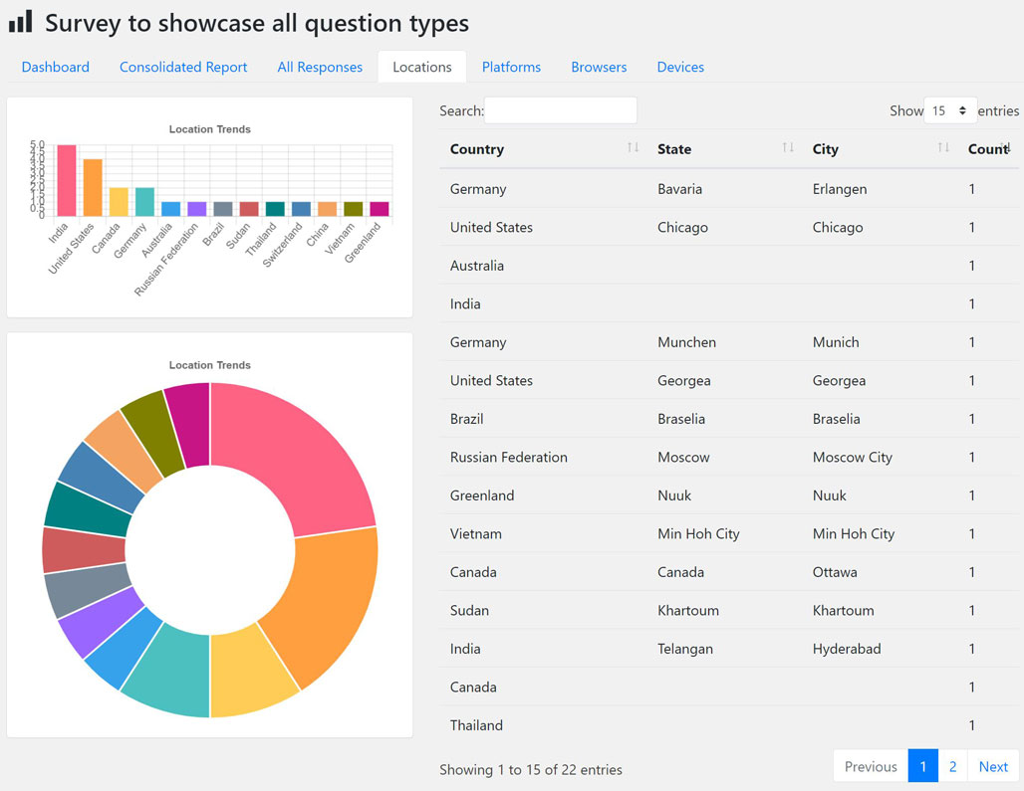
Task: Click inside the Search field
Action: (560, 109)
